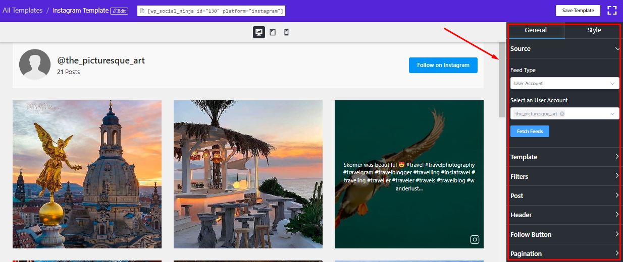Open the puffin post with caption
Viewport: 623px width, 262px height.
pos(409,174)
